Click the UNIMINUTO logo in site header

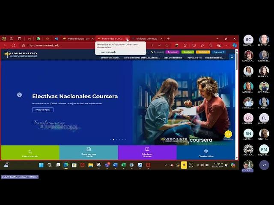coord(21,54)
